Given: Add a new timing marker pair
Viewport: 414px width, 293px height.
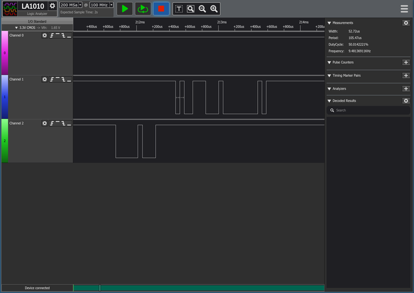Looking at the screenshot, I should click(406, 76).
